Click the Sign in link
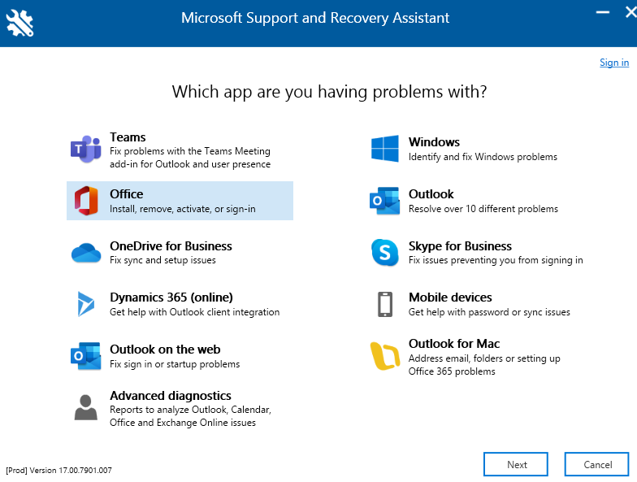 click(614, 63)
